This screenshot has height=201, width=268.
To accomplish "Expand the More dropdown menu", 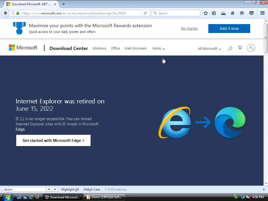I will 159,48.
